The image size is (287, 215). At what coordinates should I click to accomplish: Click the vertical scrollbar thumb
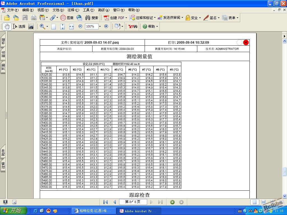click(285, 172)
